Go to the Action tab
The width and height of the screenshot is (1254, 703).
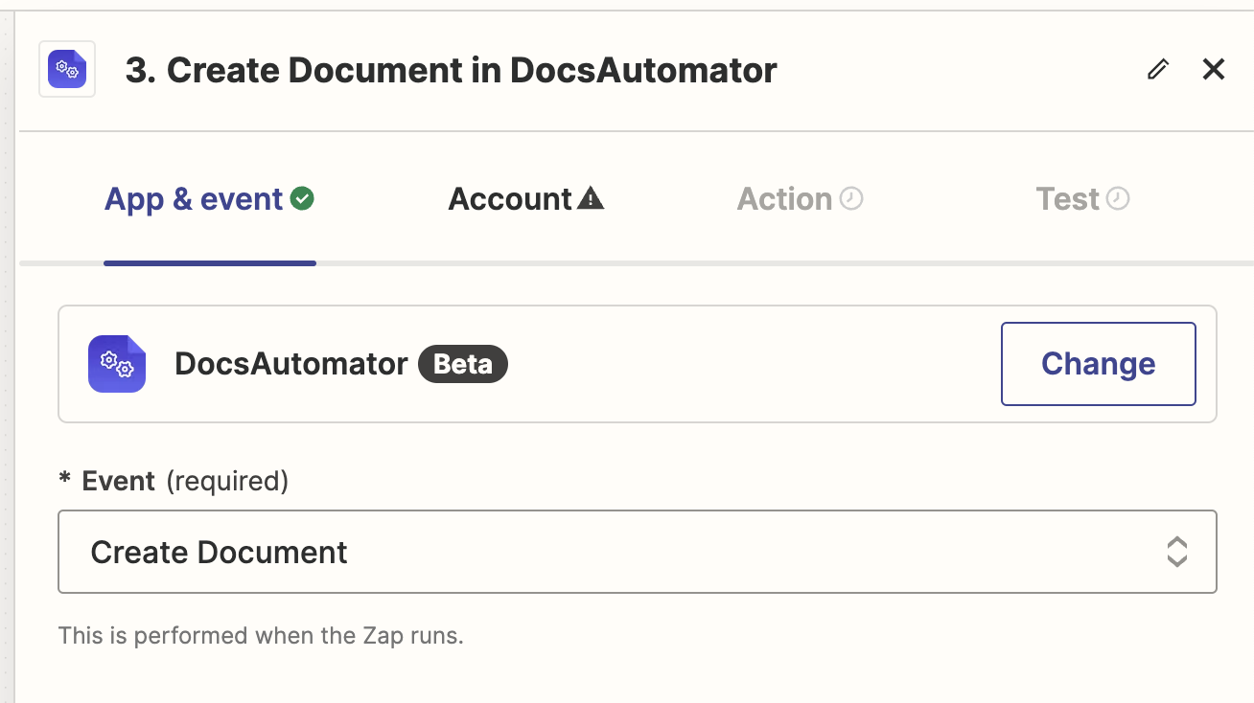800,199
